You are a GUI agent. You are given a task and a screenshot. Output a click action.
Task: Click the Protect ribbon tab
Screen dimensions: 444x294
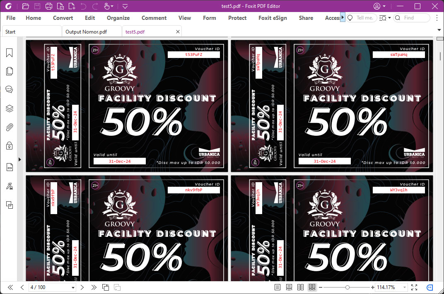(x=237, y=18)
